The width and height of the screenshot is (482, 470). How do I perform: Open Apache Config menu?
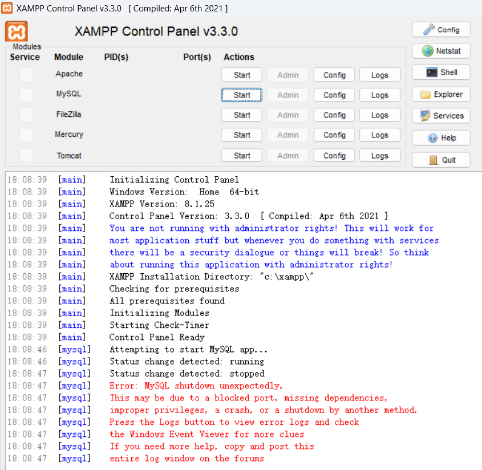tap(334, 75)
